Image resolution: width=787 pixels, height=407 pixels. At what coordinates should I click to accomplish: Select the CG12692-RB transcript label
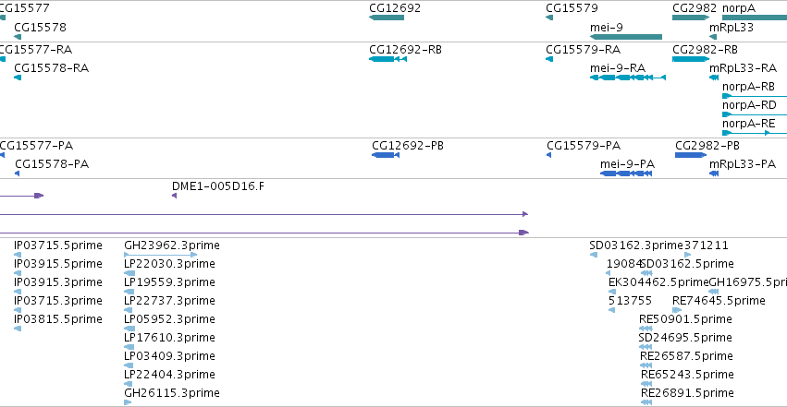coord(406,50)
